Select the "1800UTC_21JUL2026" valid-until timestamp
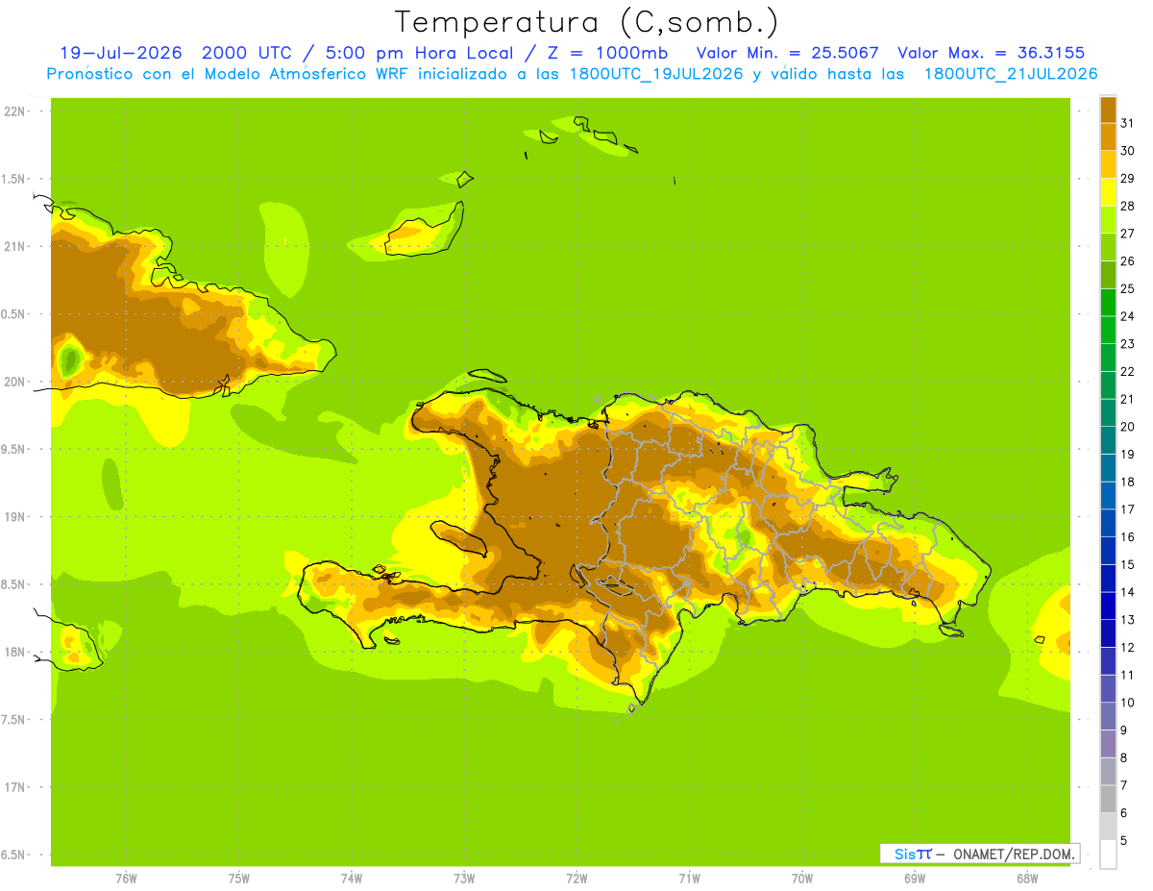 point(1012,73)
